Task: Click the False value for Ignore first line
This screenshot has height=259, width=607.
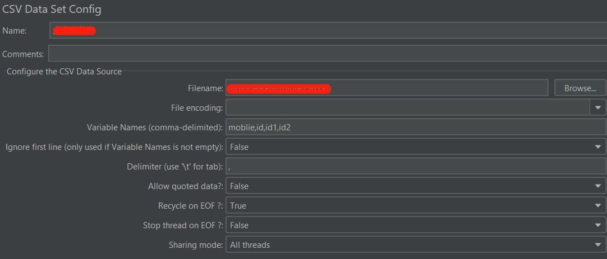Action: [240, 147]
